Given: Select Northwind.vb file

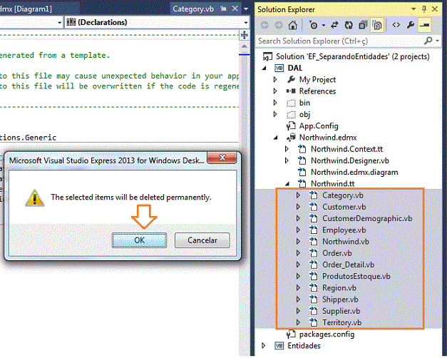Looking at the screenshot, I should [346, 242].
